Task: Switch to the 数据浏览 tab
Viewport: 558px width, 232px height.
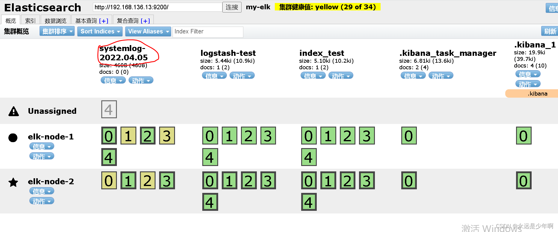Action: coord(55,20)
